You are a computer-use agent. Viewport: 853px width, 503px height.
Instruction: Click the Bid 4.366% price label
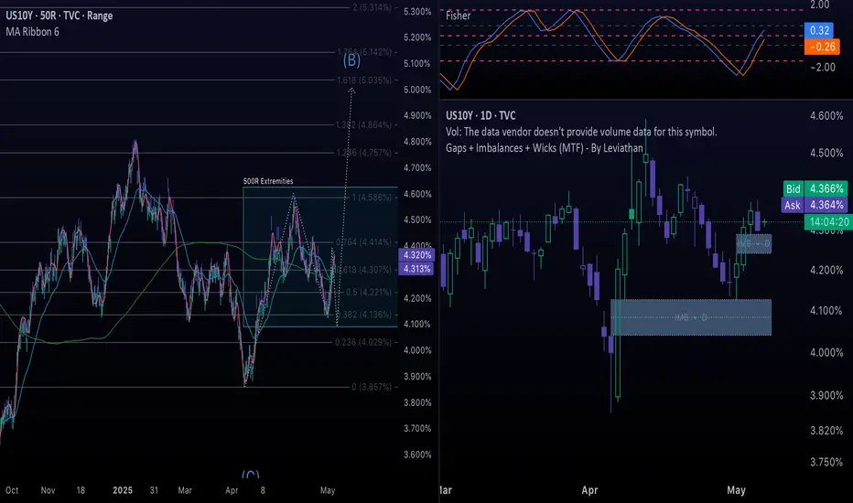pyautogui.click(x=815, y=188)
